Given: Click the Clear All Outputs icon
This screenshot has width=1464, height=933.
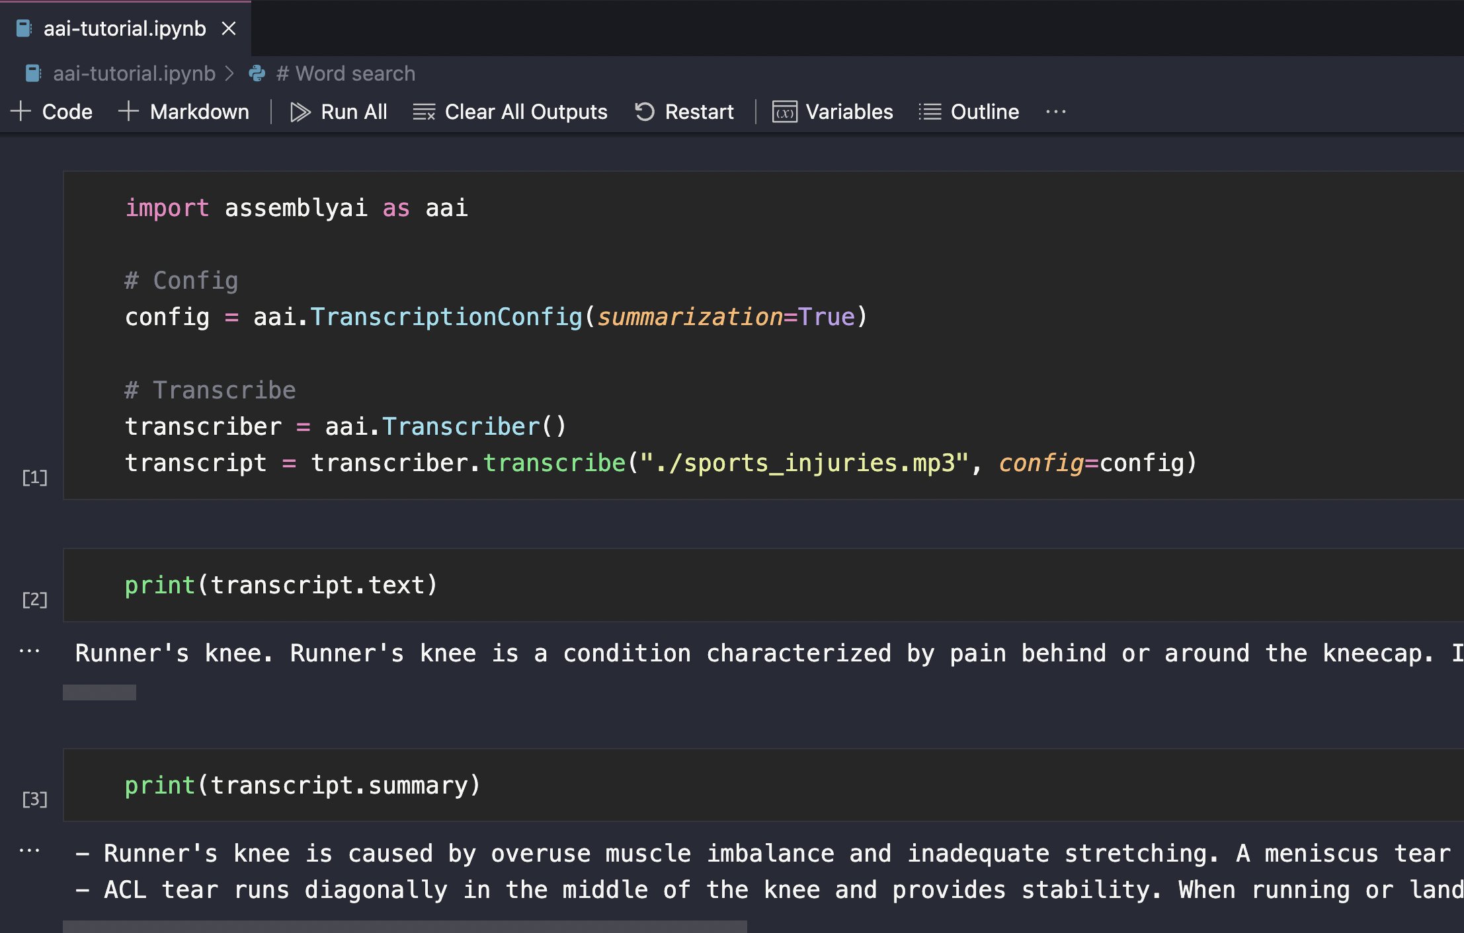Looking at the screenshot, I should 424,112.
